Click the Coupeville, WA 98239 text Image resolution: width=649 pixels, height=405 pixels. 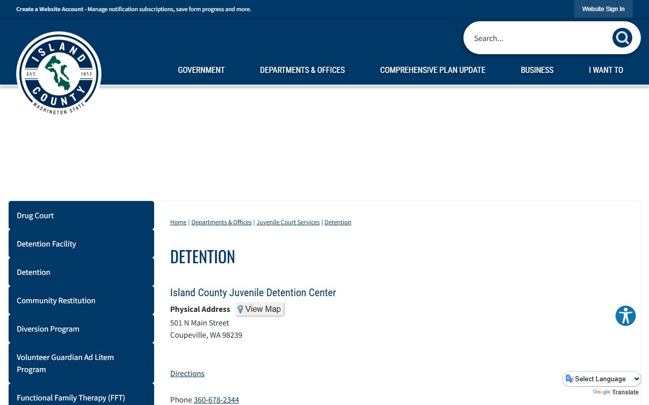[x=206, y=335]
